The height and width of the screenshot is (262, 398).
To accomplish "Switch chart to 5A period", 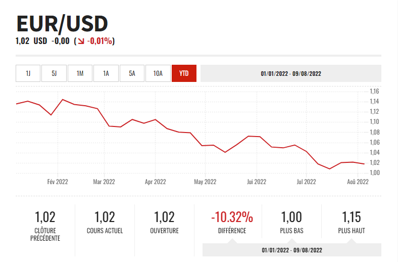I will [132, 73].
